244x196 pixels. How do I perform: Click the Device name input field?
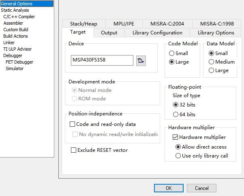[102, 60]
